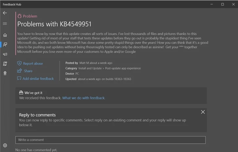Dismiss the Reply to comments notice

(203, 112)
